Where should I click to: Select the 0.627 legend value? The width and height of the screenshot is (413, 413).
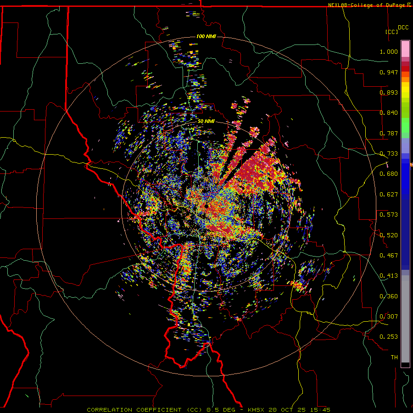point(389,195)
